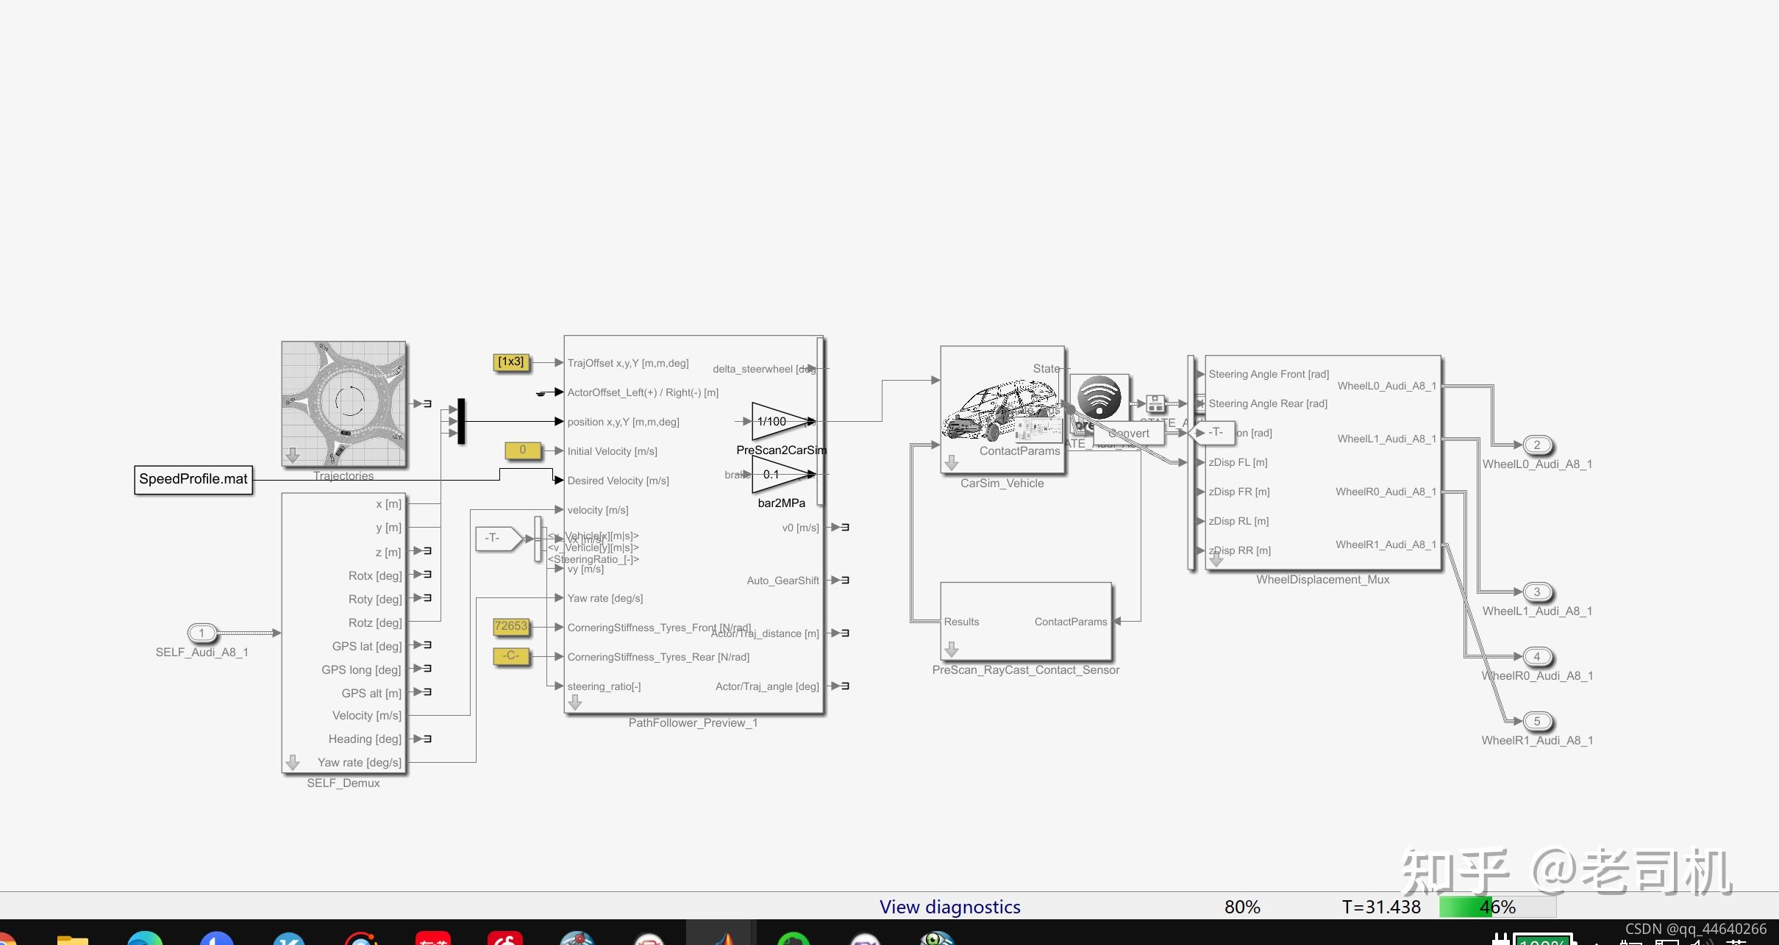1779x945 pixels.
Task: Select inport 1 SELF_Audi_A8_1
Action: click(x=202, y=633)
